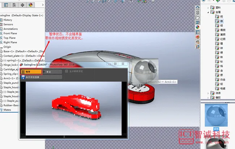The height and width of the screenshot is (149, 235).
Task: Open the DimXpertManager crosshair tab
Action: [x=22, y=5]
